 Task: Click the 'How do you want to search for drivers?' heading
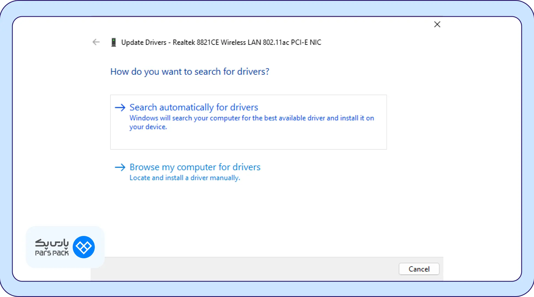pyautogui.click(x=190, y=71)
